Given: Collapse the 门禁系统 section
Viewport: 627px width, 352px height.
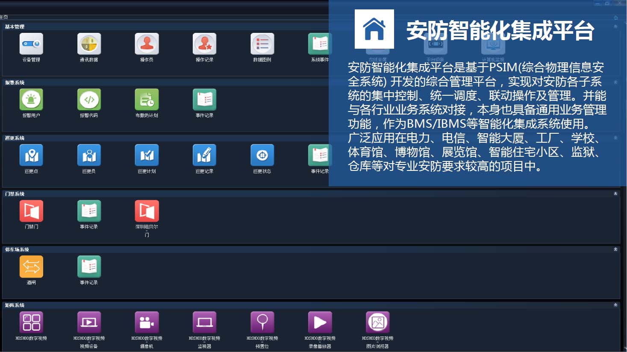Looking at the screenshot, I should click(x=615, y=194).
